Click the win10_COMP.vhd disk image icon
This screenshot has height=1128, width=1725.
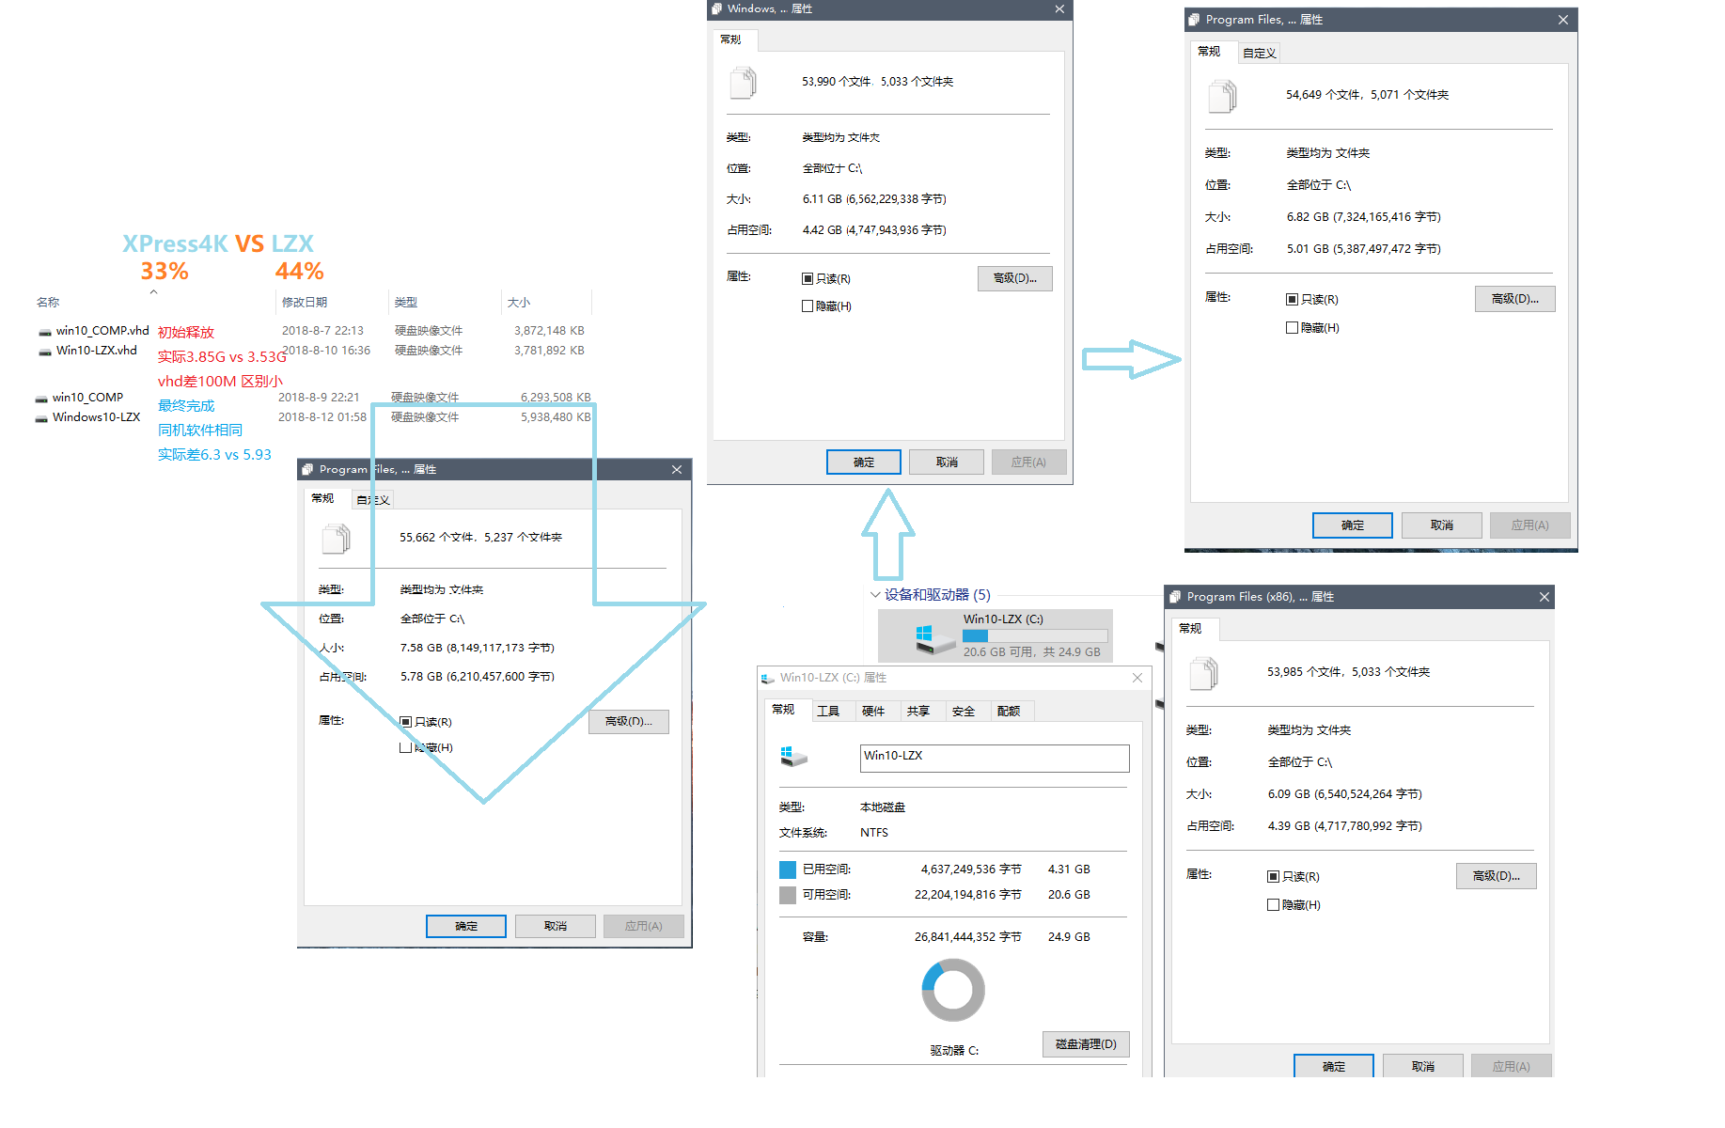pos(44,332)
